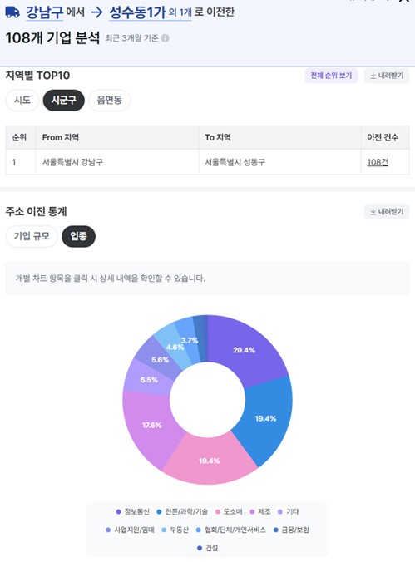Download 주소 이전 통계 data via 내려받기
415x562 pixels.
pos(387,212)
